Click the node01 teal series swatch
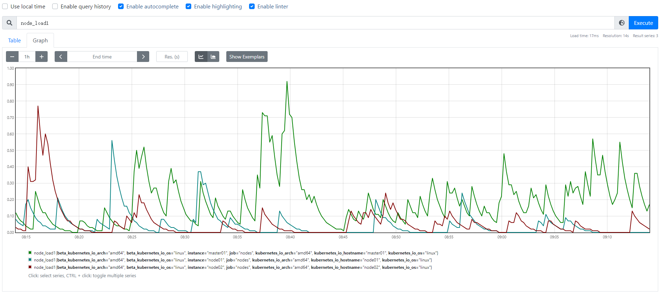The height and width of the screenshot is (294, 661). pos(30,260)
